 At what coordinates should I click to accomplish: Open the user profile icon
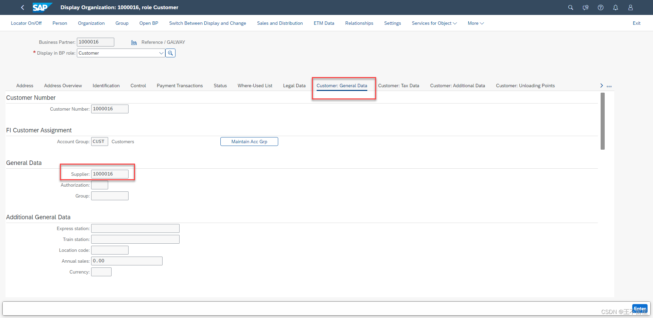pos(631,7)
